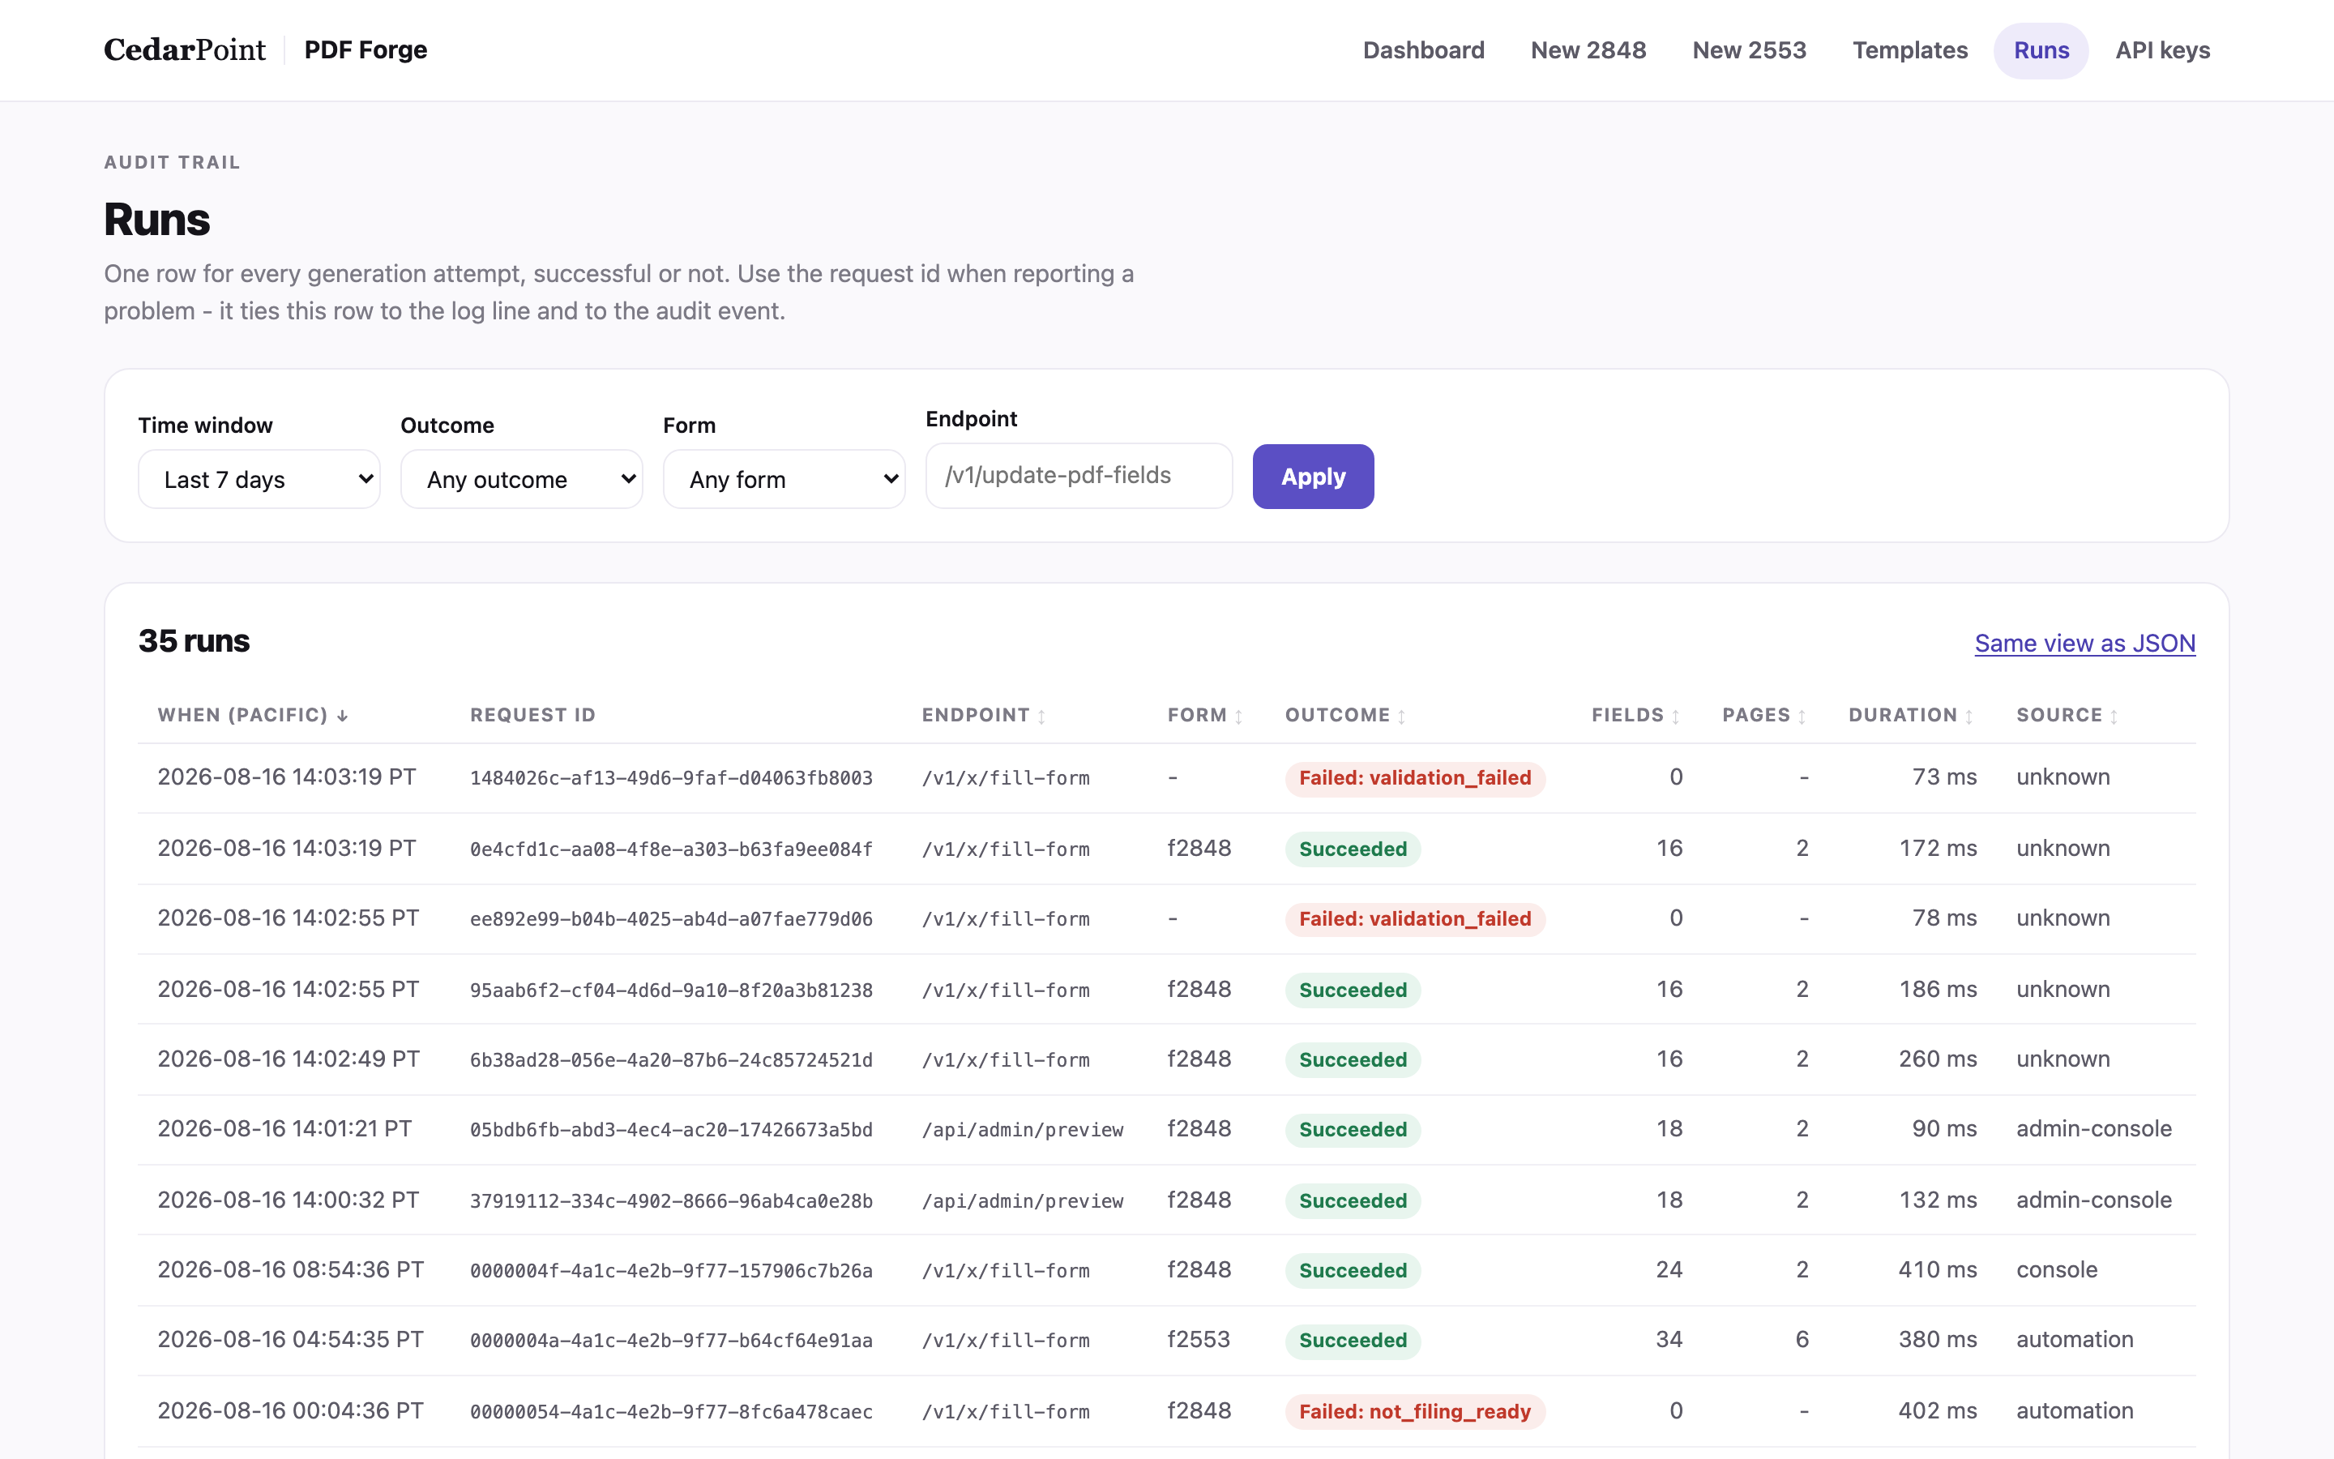Click the console source cell
The height and width of the screenshot is (1459, 2334).
coord(2056,1269)
